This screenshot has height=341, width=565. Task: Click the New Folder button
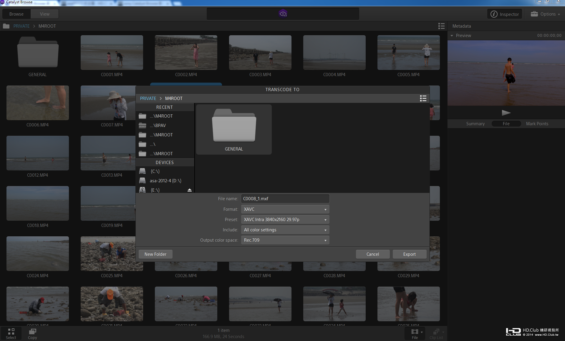pos(155,254)
